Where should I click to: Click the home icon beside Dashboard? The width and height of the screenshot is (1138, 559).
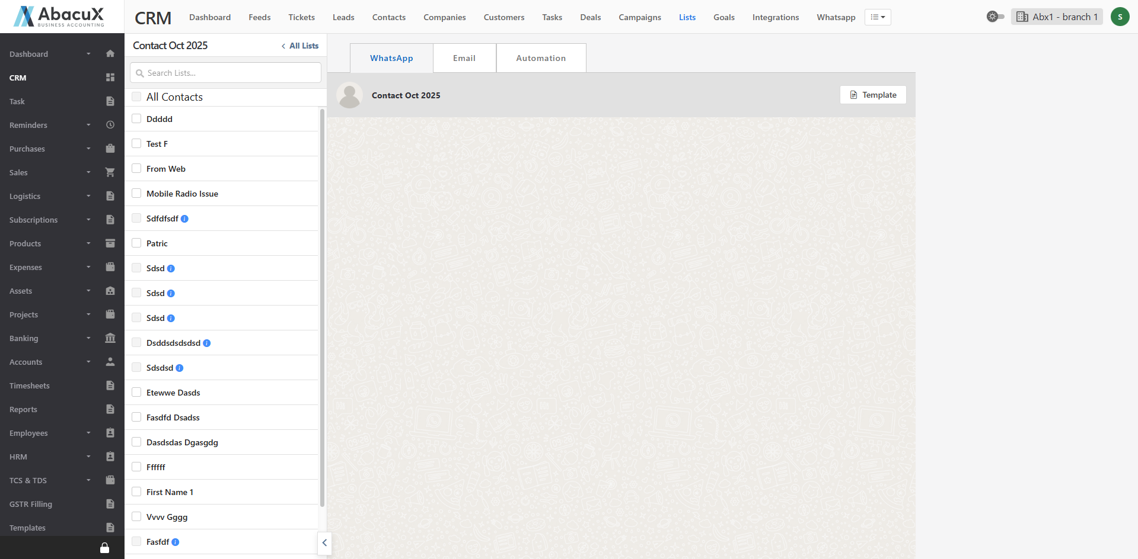click(x=110, y=54)
